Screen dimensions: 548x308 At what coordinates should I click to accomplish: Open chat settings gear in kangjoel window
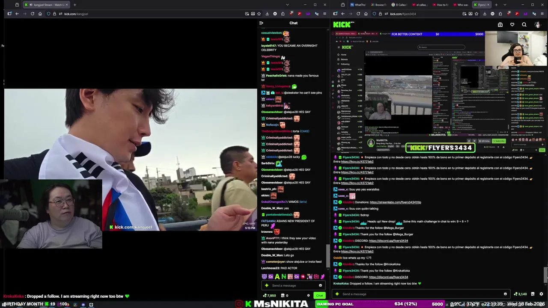[x=308, y=296]
